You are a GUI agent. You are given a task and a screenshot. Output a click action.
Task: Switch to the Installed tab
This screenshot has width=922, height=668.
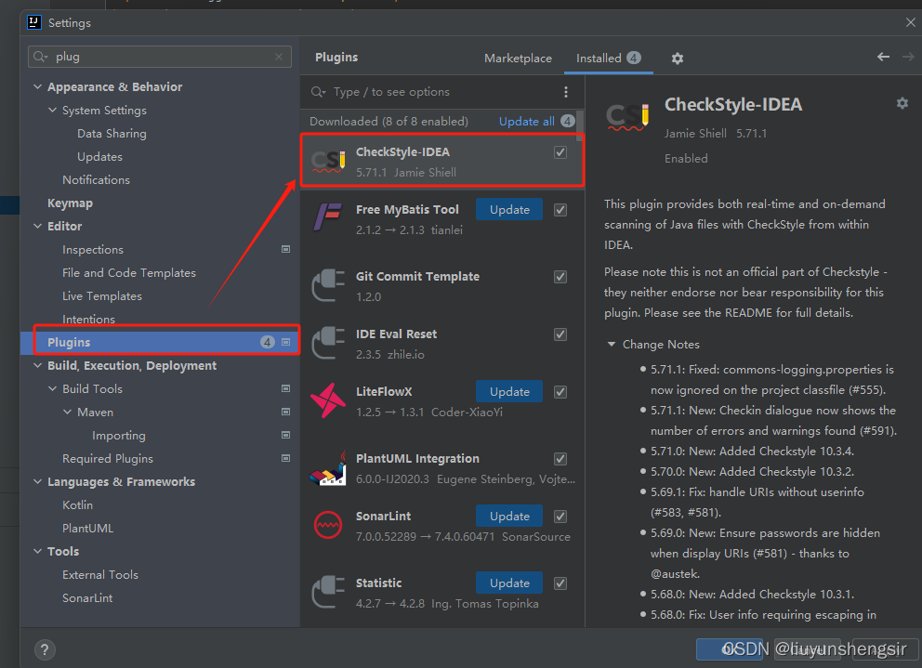608,59
